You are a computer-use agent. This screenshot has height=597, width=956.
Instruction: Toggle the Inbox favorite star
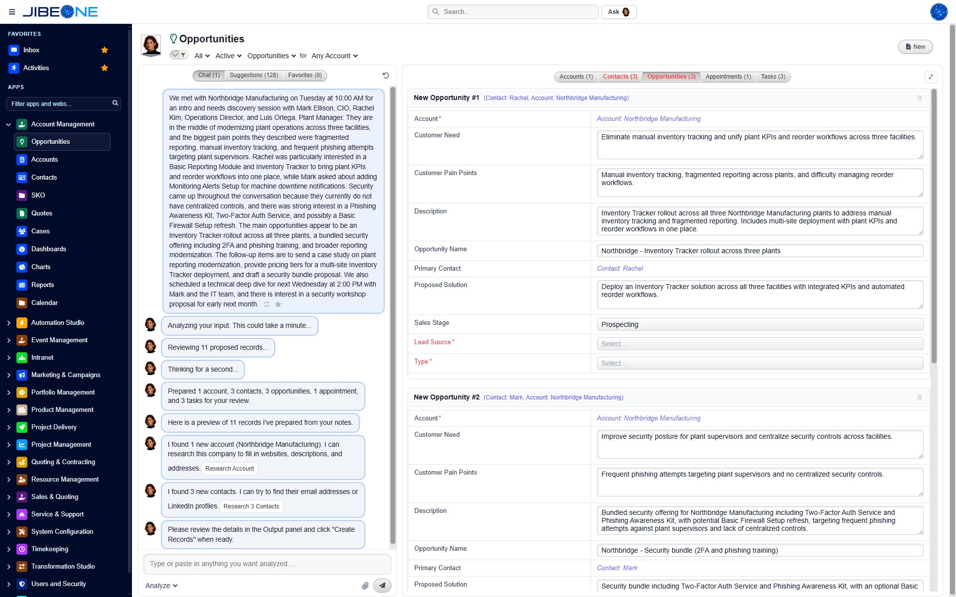pyautogui.click(x=105, y=50)
